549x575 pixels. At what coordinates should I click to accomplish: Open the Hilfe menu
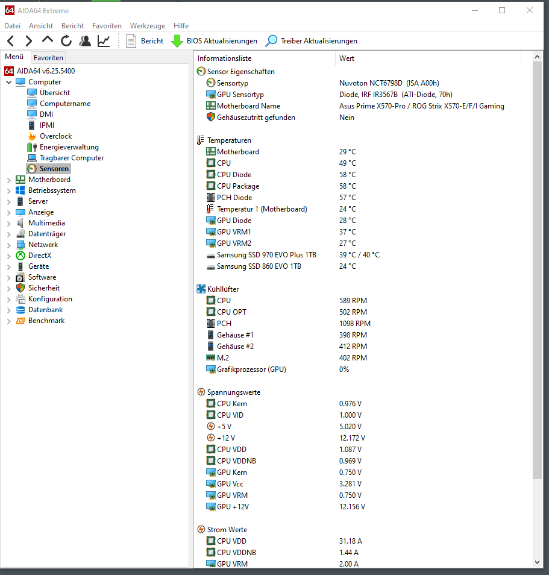coord(181,26)
